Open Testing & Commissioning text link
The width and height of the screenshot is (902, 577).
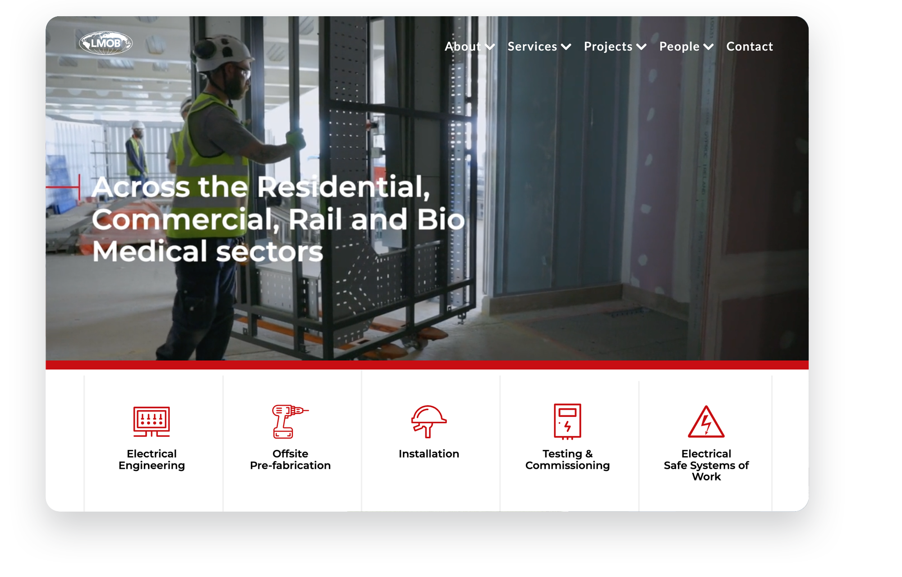coord(567,459)
